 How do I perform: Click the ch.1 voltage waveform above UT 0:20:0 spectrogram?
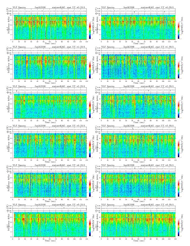[x=50, y=11]
